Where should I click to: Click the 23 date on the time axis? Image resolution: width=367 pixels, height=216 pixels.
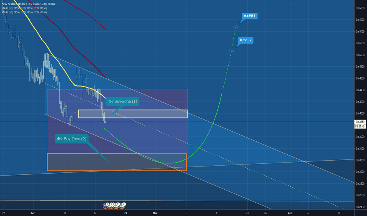[x=247, y=213]
